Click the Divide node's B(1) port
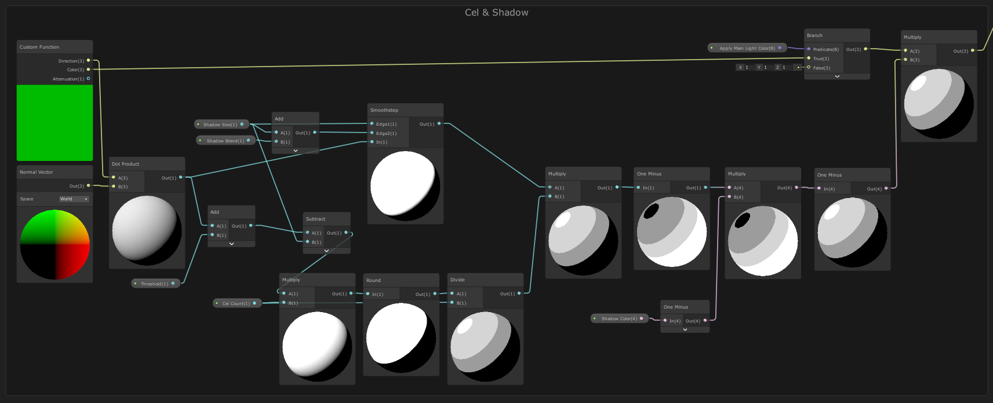Image resolution: width=993 pixels, height=403 pixels. click(452, 303)
